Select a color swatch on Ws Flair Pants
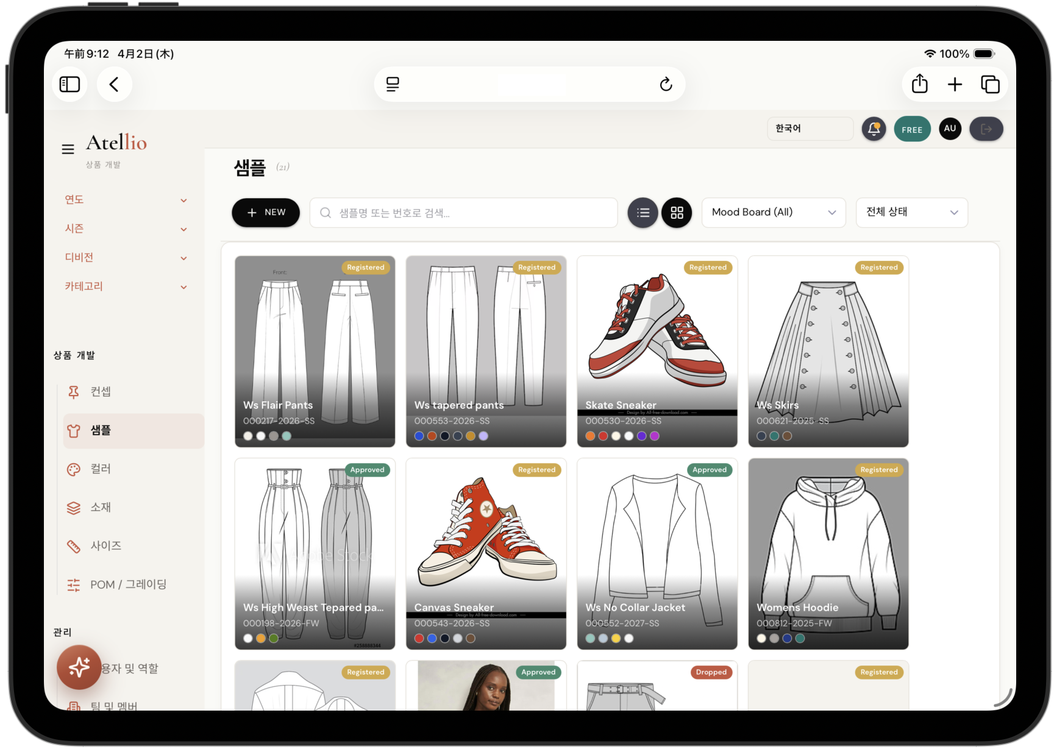Viewport: 1054px width, 749px height. 247,436
